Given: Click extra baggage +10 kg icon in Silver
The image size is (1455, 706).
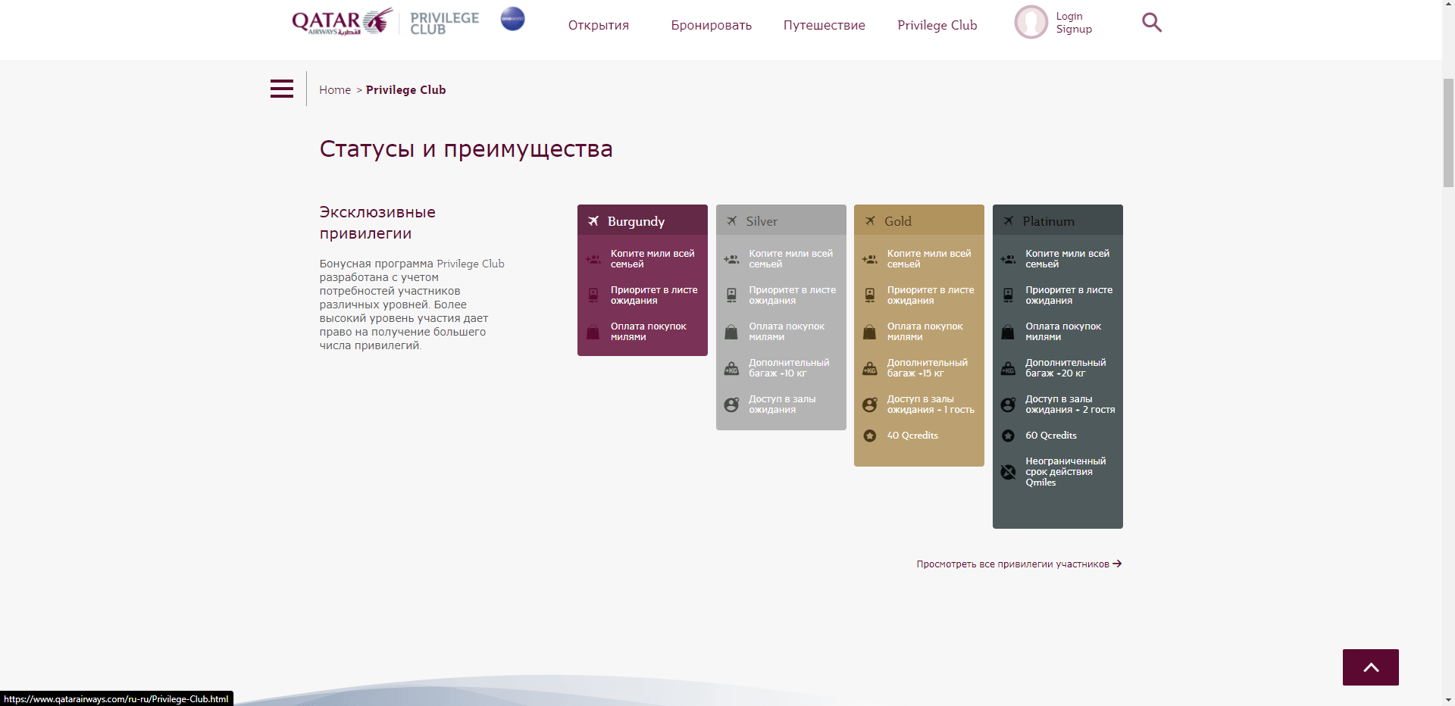Looking at the screenshot, I should [x=731, y=369].
